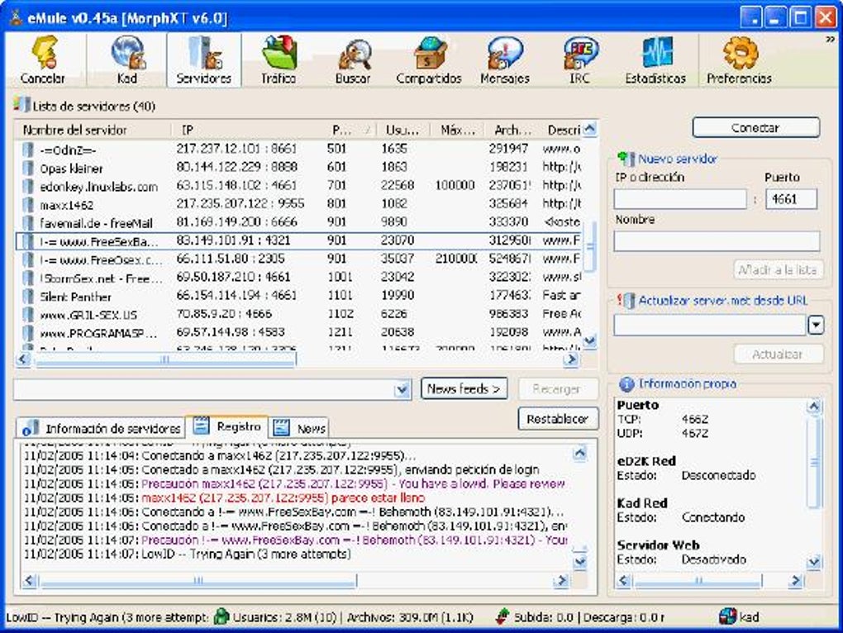This screenshot has height=633, width=843.
Task: Click the Lista de servidores icon
Action: (x=22, y=105)
